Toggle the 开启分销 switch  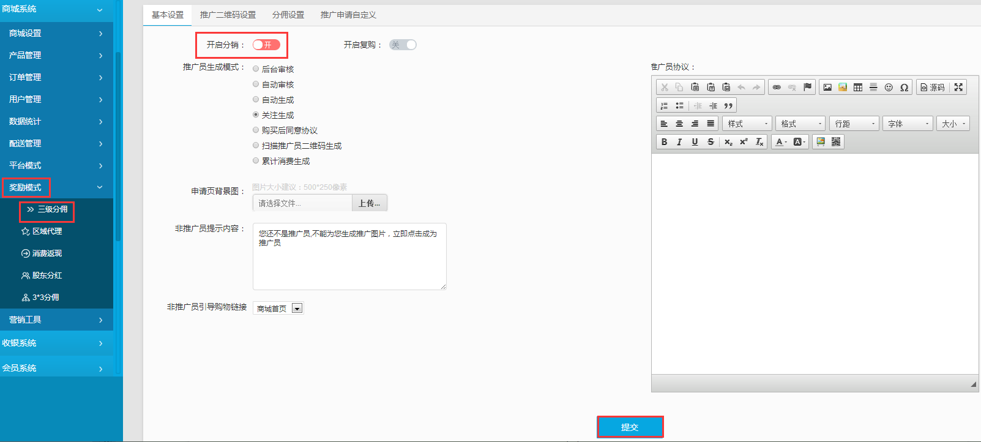coord(266,45)
